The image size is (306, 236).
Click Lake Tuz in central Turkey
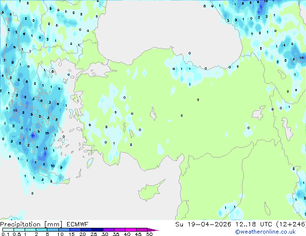(153, 114)
